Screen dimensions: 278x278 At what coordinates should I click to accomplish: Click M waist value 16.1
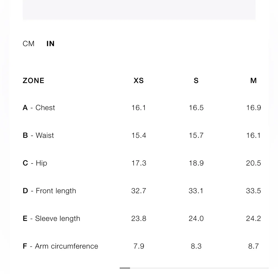coord(253,135)
